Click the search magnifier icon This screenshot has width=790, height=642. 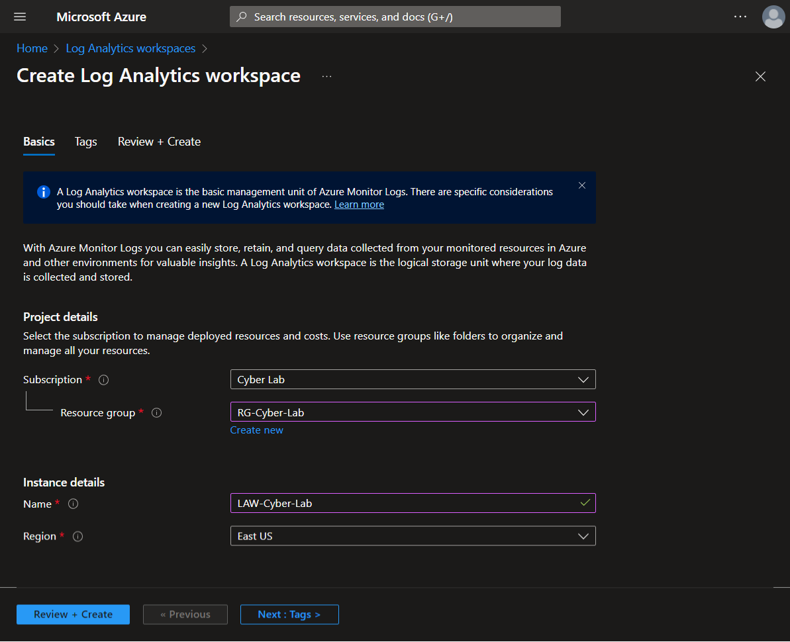pyautogui.click(x=242, y=17)
